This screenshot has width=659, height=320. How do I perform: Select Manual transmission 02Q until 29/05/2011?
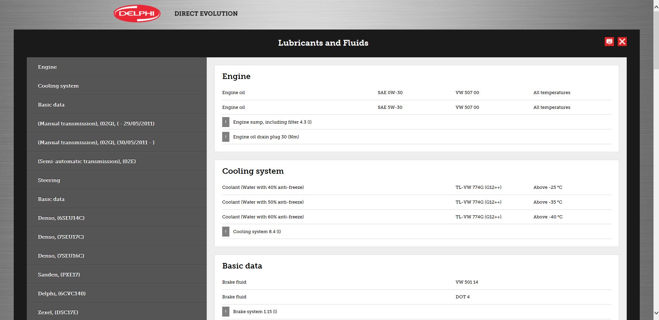click(x=96, y=124)
